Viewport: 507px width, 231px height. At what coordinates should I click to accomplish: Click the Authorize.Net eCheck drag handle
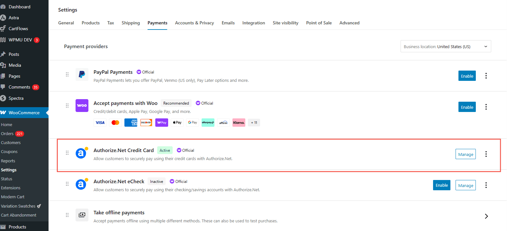[67, 184]
